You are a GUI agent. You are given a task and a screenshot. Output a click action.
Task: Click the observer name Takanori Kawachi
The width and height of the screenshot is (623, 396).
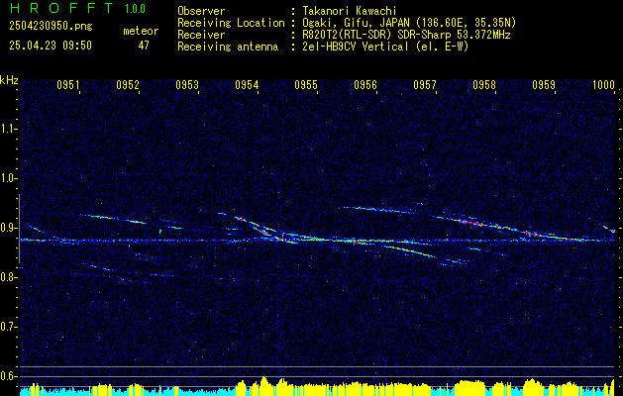(350, 11)
